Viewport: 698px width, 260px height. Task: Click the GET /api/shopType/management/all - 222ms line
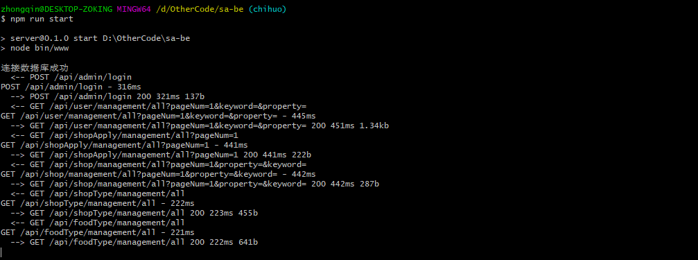(98, 203)
